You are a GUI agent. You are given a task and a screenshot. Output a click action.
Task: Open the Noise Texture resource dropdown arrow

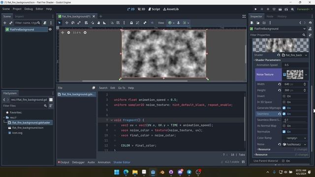pos(306,75)
